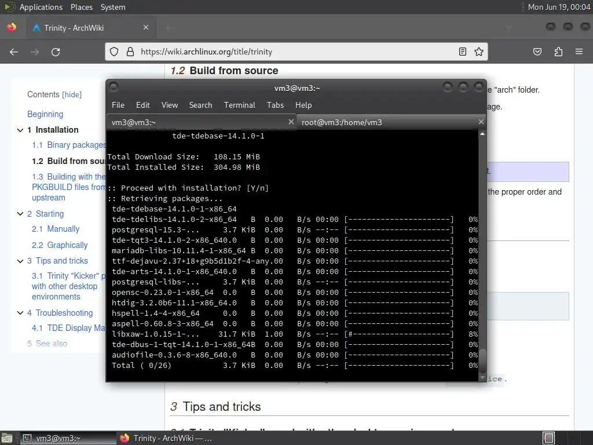Click 3 Tips and tricks contents entry
This screenshot has height=445, width=593.
pos(57,261)
